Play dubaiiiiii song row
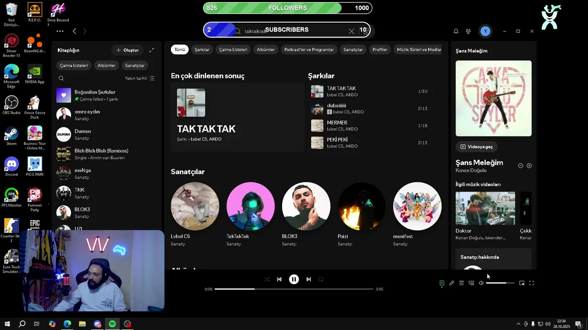 coord(371,109)
